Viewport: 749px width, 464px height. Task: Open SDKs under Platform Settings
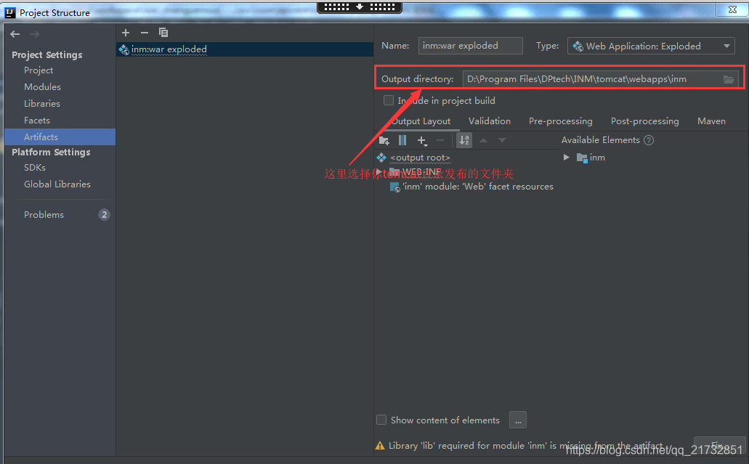click(35, 168)
